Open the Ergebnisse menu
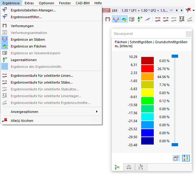This screenshot has height=174, width=195. pos(11,3)
